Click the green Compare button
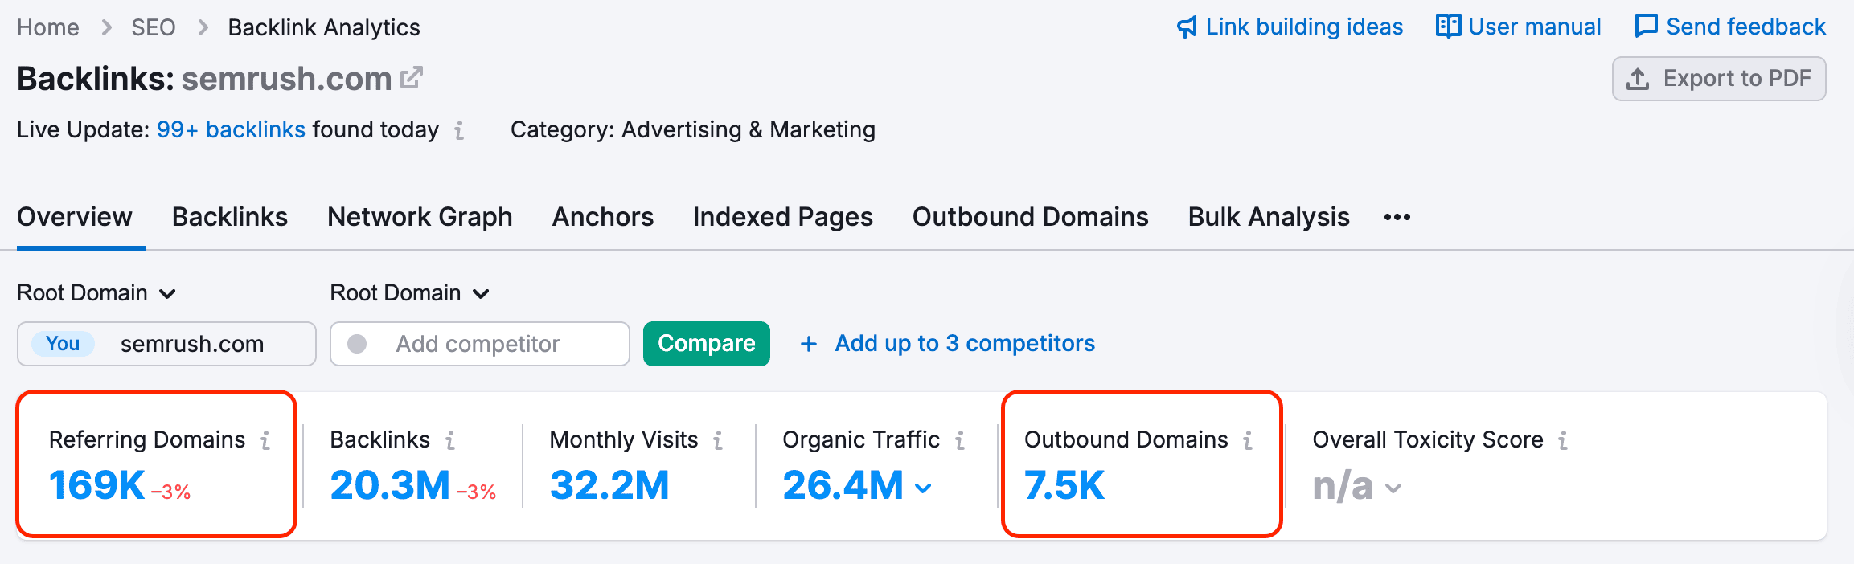 707,344
